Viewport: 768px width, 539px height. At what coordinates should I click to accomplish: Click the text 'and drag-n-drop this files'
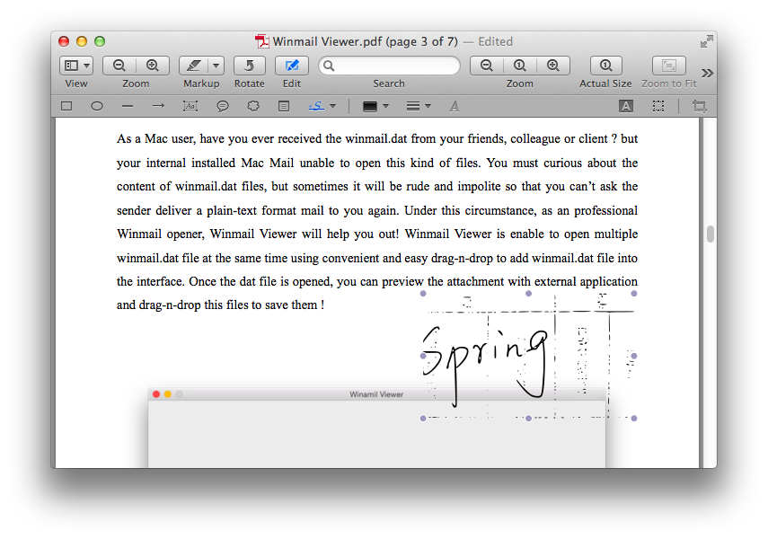(182, 305)
